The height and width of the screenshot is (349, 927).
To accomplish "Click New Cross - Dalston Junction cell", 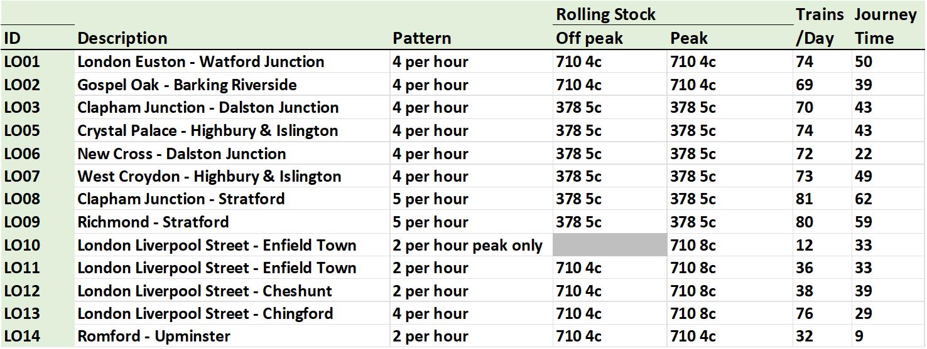I will tap(182, 154).
